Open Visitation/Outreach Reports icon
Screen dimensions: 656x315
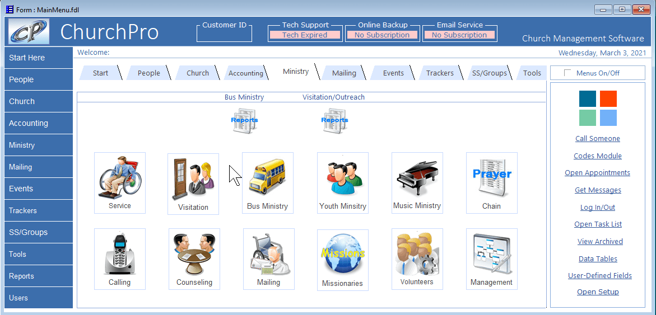[x=334, y=121]
